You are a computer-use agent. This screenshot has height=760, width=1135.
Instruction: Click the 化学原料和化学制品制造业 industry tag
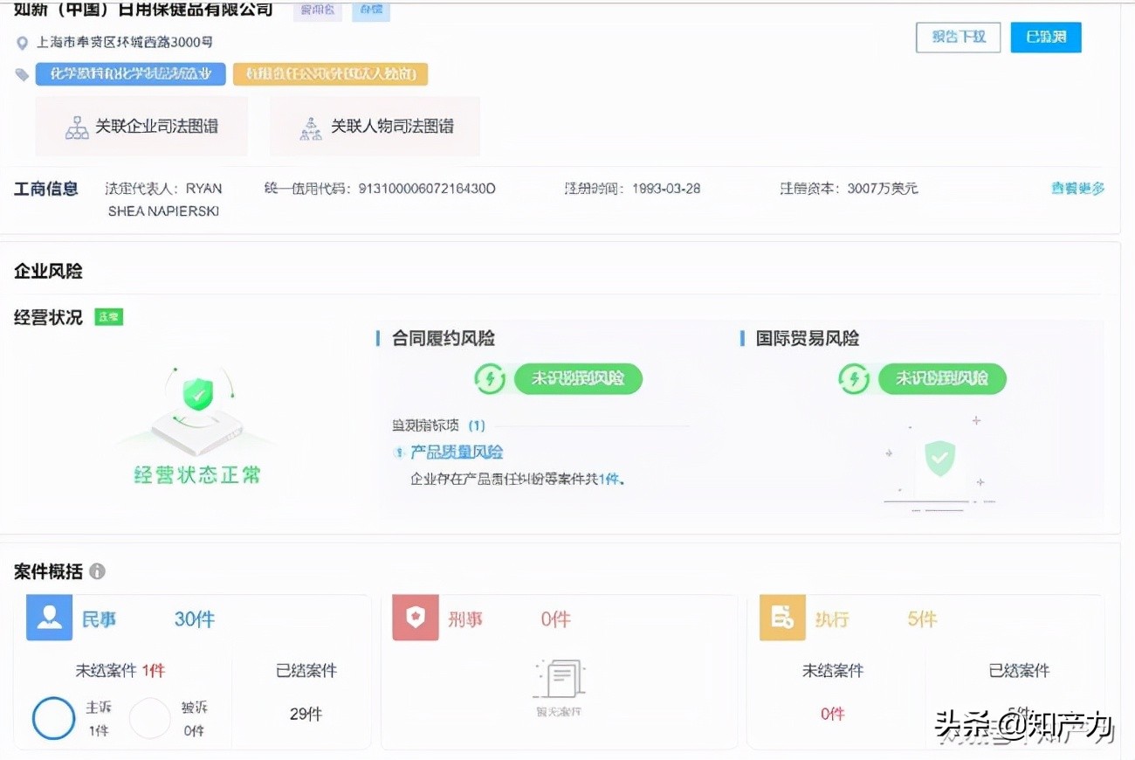(129, 73)
